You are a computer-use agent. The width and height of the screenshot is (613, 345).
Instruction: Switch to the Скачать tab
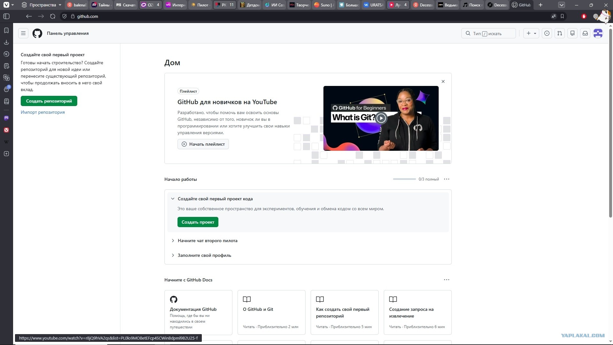click(126, 5)
